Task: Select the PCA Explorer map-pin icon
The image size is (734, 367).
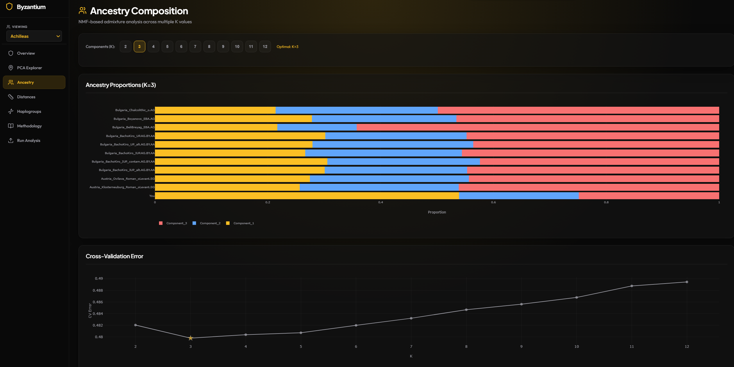Action: [10, 67]
